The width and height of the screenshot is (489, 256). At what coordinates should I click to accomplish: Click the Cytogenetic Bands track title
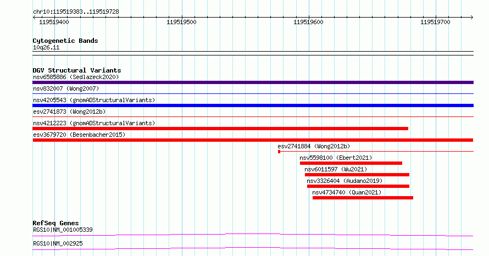tap(65, 41)
